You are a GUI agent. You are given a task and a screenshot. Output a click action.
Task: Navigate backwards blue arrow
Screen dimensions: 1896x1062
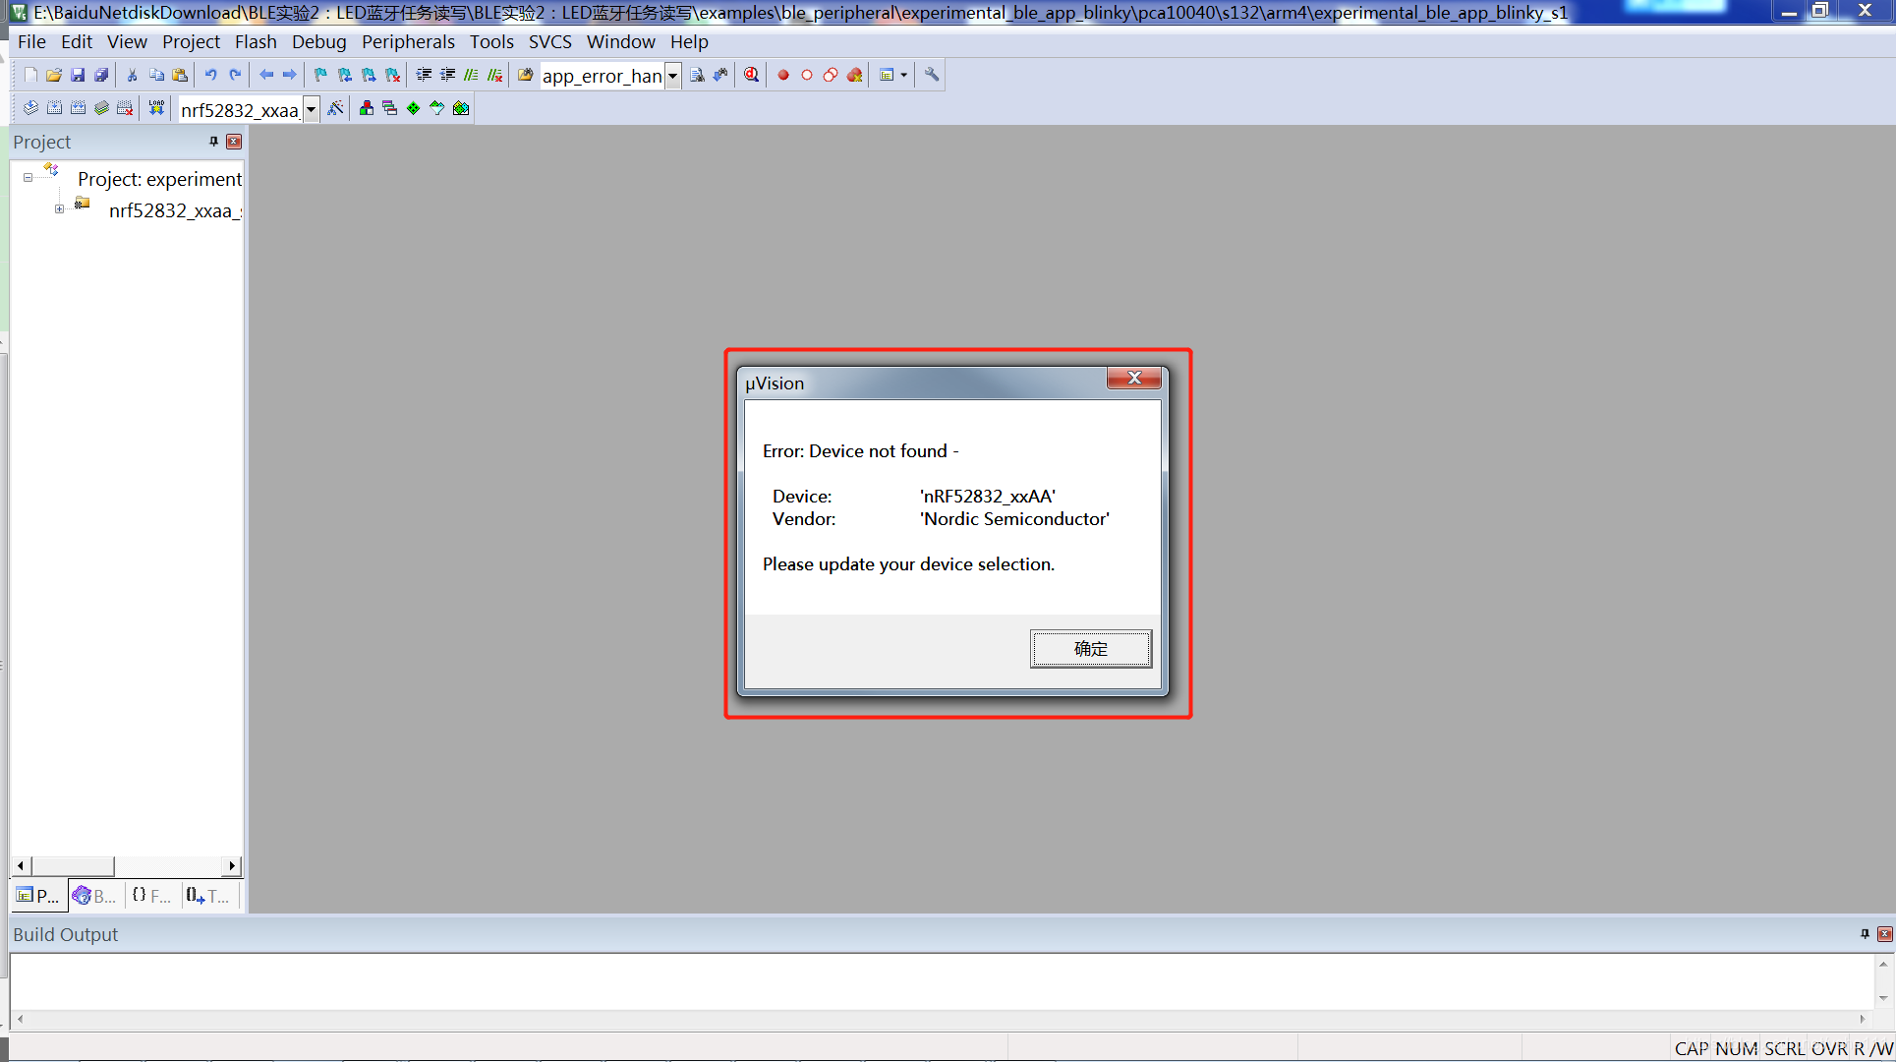pos(266,75)
